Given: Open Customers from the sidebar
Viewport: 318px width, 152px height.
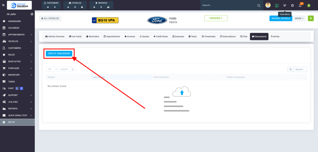Looking at the screenshot, I should (x=17, y=48).
